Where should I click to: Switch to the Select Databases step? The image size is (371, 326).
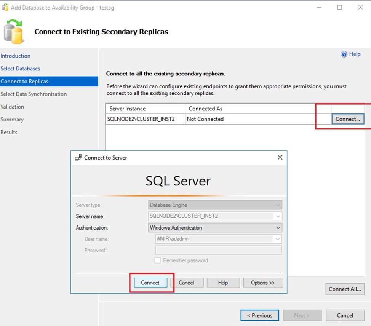(x=20, y=69)
